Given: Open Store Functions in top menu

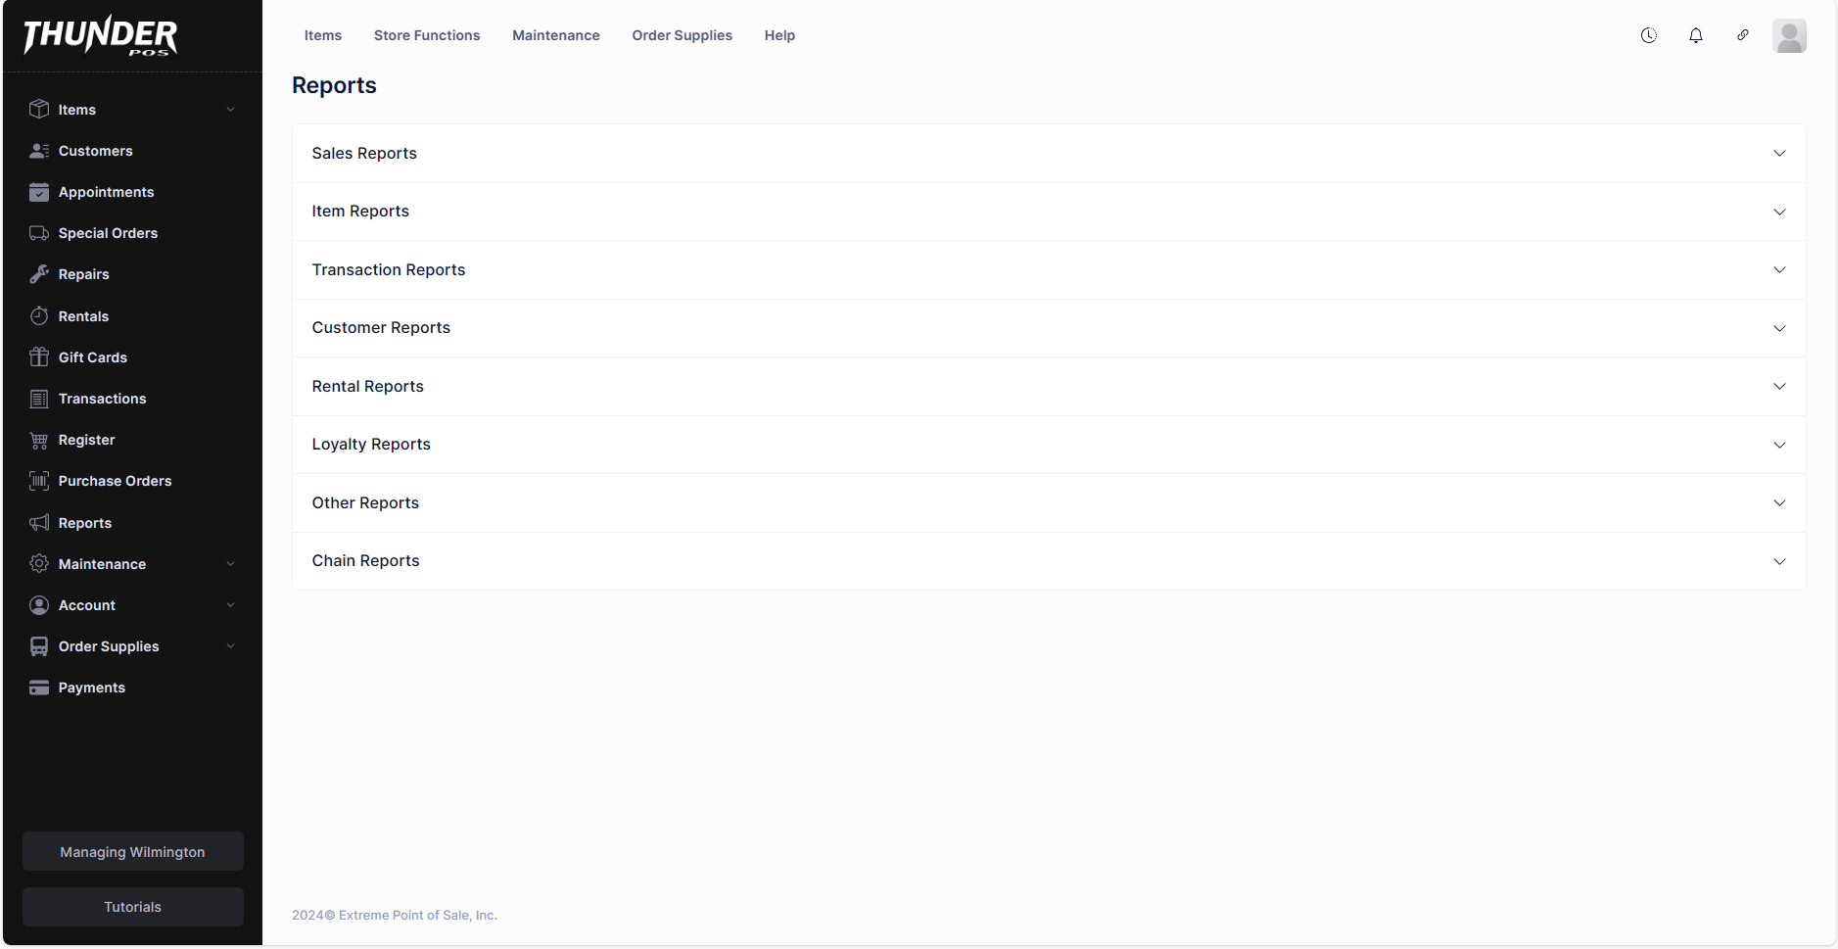Looking at the screenshot, I should tap(427, 35).
